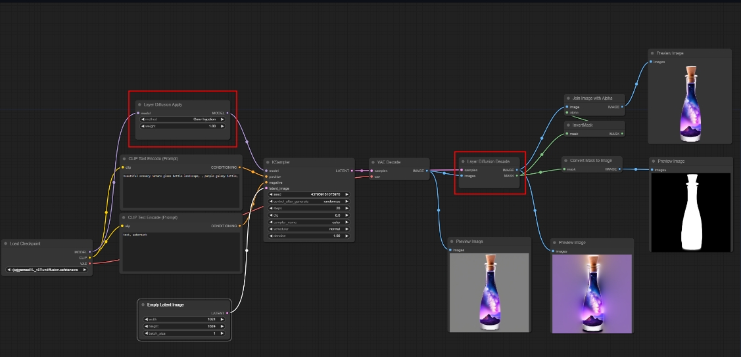
Task: Click the white bottle mask preview image
Action: coord(690,212)
